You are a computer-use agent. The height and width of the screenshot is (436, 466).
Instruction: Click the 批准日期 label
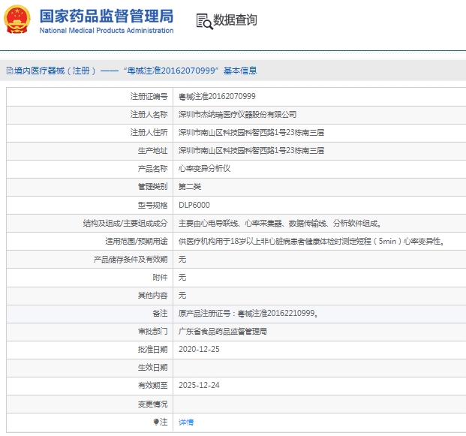coord(153,350)
